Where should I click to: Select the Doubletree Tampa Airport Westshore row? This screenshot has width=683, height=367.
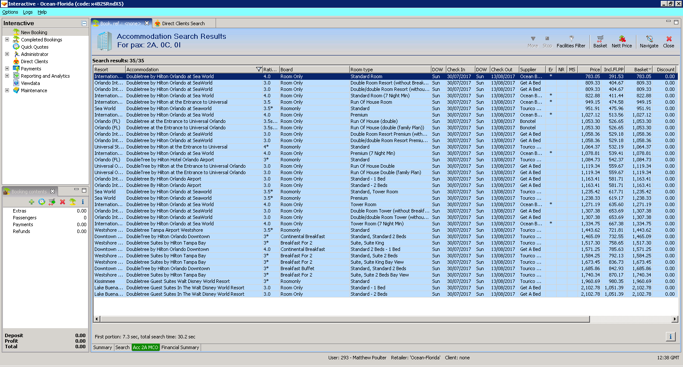[385, 230]
